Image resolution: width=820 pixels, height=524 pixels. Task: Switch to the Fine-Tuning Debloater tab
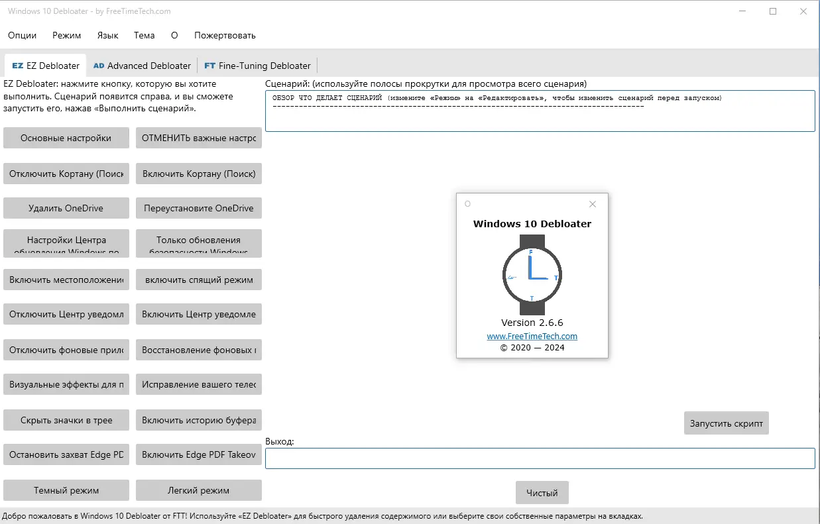[x=257, y=66]
